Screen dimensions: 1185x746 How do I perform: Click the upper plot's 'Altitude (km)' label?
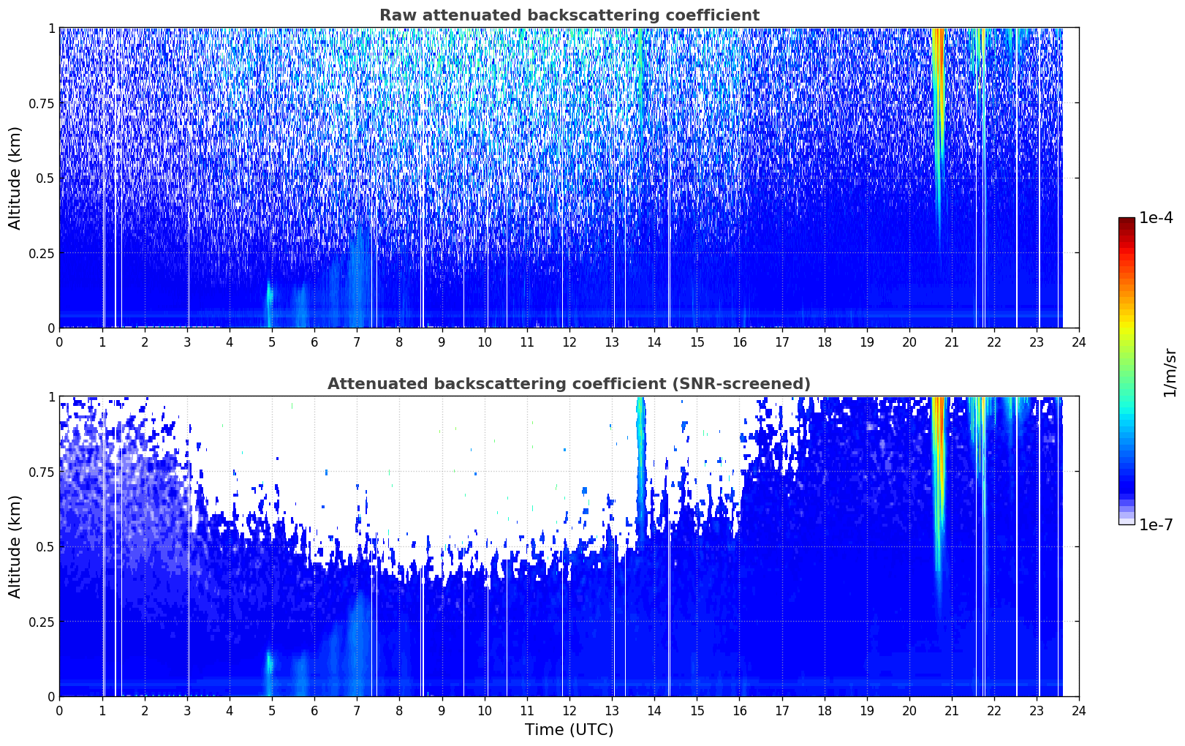(x=15, y=178)
